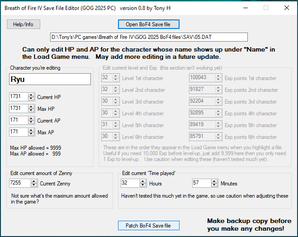The image size is (298, 237).
Task: Click the Max AP value field
Action: coord(19,132)
